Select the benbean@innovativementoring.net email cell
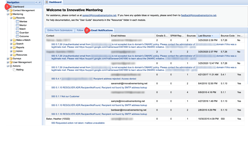This screenshot has width=248, height=149. click(x=129, y=110)
